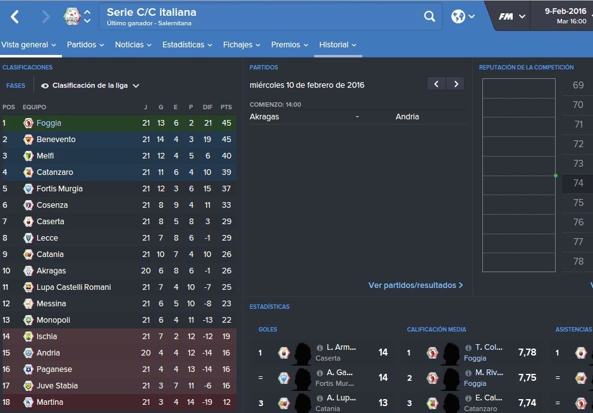Open the Fichajes menu

241,45
